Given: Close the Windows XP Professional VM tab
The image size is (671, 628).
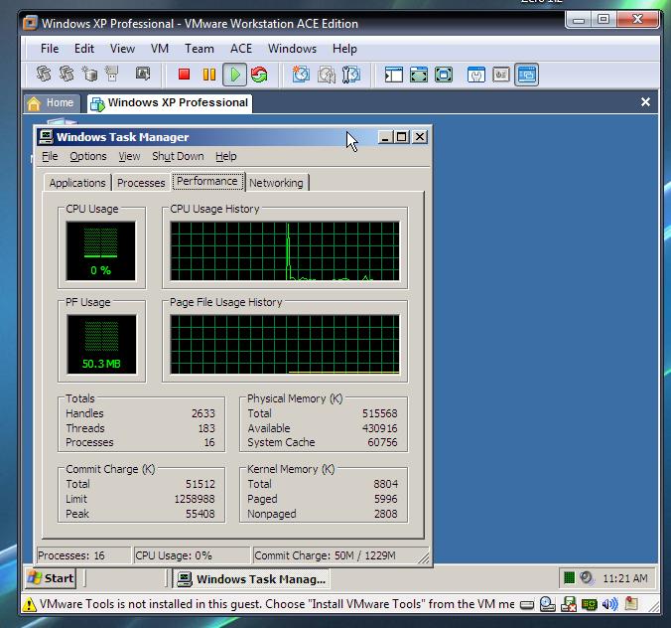Looking at the screenshot, I should click(x=645, y=102).
